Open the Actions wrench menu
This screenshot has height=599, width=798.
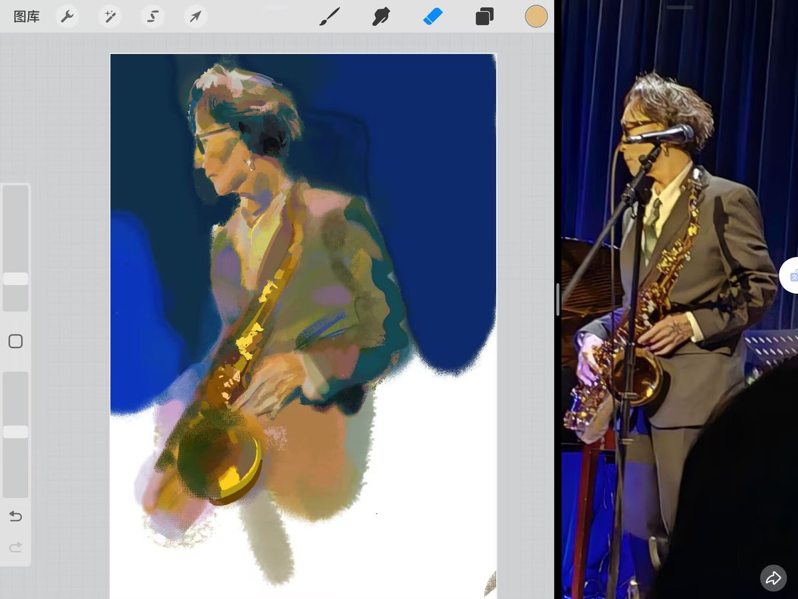click(x=67, y=17)
